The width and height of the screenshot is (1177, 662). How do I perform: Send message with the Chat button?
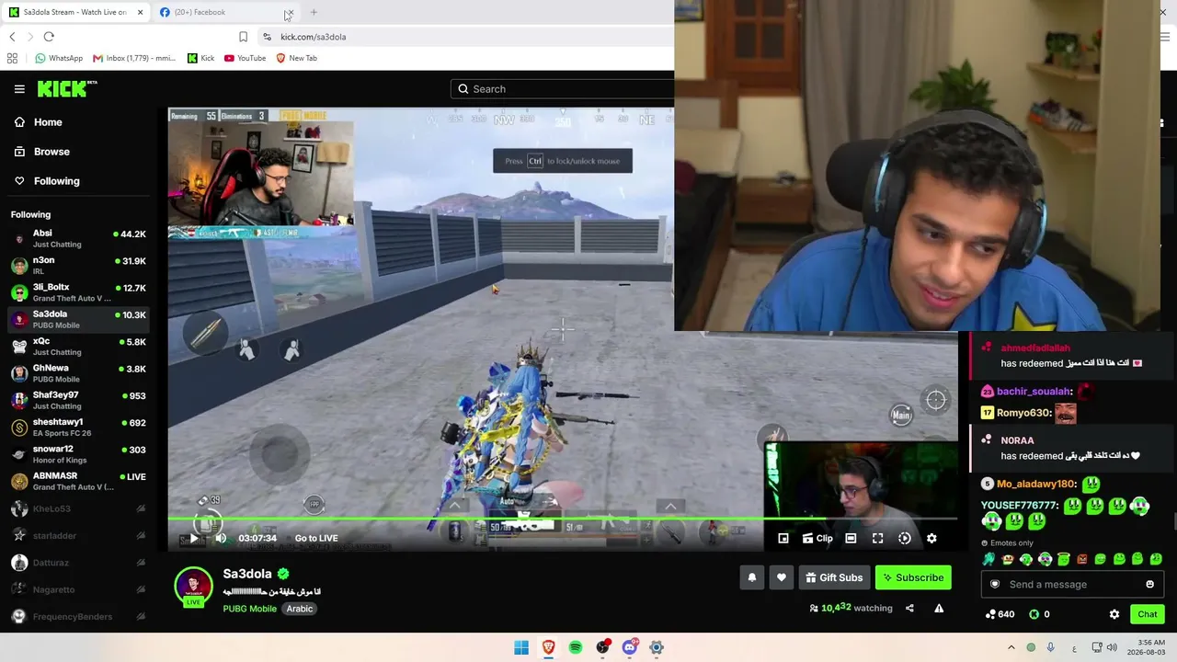point(1148,614)
